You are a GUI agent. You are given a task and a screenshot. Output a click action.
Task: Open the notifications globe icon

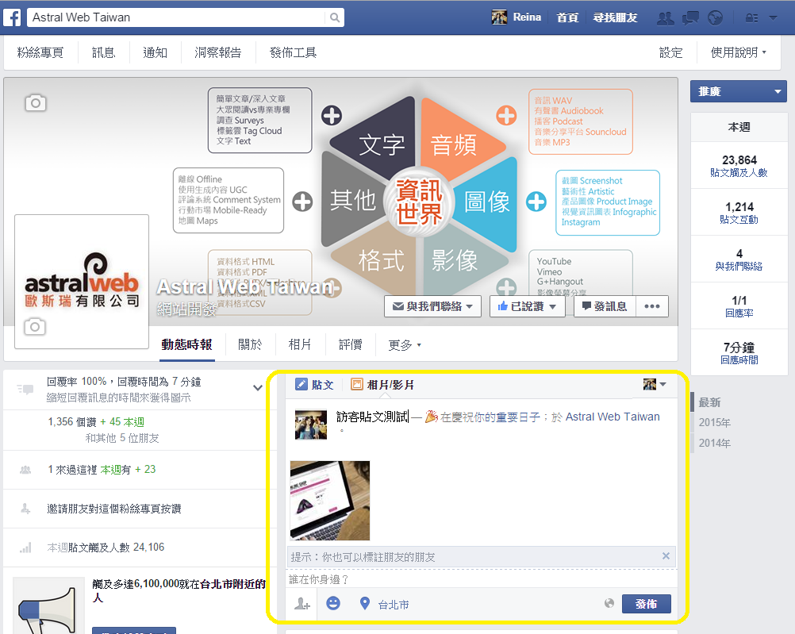pyautogui.click(x=715, y=17)
